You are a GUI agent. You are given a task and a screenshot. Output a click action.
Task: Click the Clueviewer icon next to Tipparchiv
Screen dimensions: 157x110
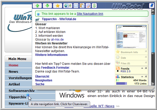(x=28, y=95)
